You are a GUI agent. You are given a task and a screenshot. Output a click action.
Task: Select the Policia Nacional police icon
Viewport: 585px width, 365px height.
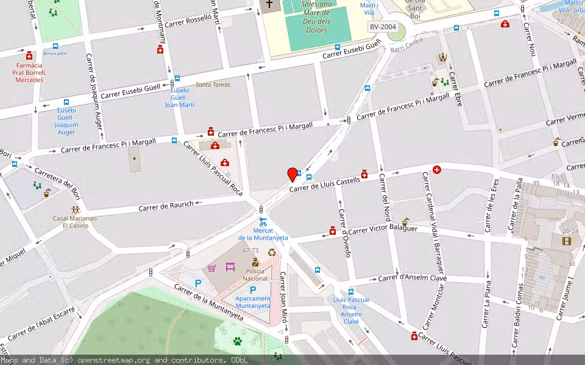255,262
